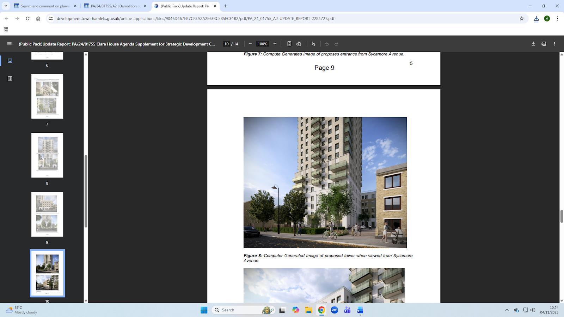Print the PDF document
Image resolution: width=564 pixels, height=317 pixels.
[x=544, y=44]
